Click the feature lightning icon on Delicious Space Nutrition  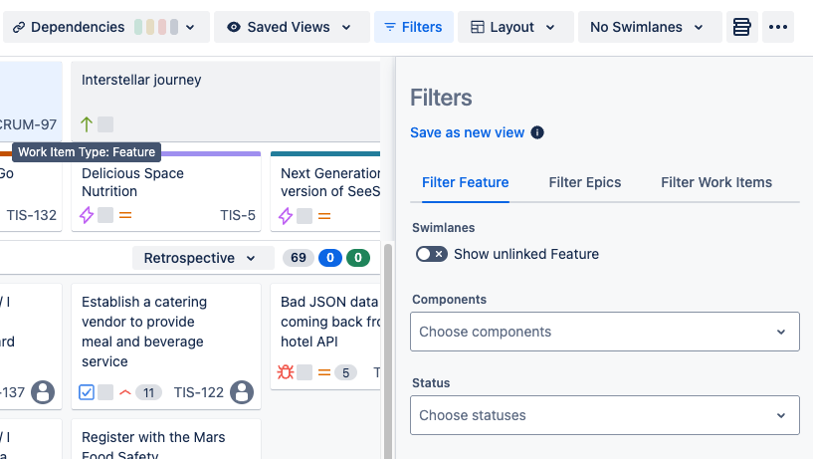(87, 215)
